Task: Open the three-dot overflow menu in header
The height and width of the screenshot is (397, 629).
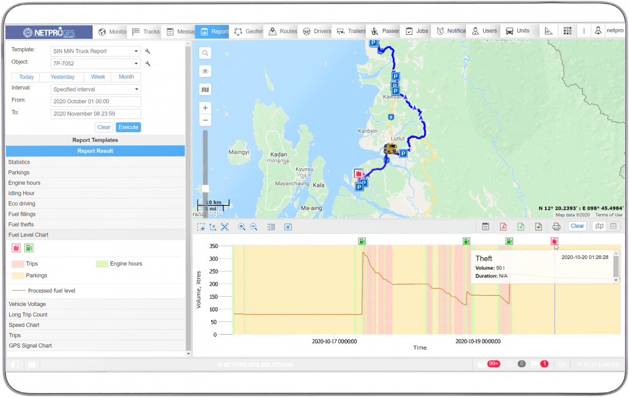Action: pos(584,31)
